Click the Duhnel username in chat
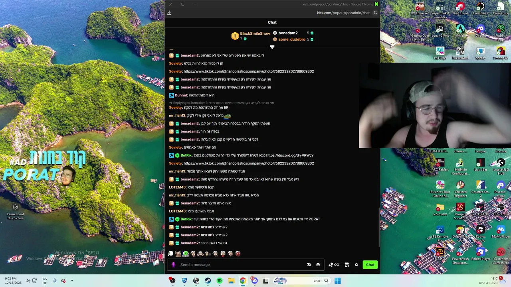 click(181, 95)
